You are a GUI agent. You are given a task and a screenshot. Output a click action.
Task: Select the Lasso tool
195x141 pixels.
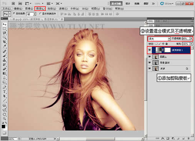coord(5,33)
